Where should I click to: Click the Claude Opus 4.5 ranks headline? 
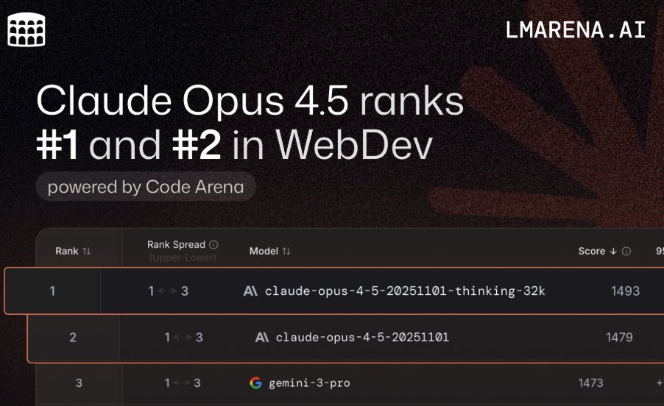click(x=250, y=101)
